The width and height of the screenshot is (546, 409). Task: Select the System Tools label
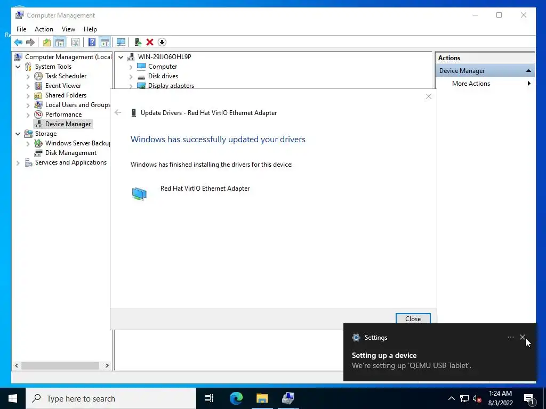pos(53,67)
